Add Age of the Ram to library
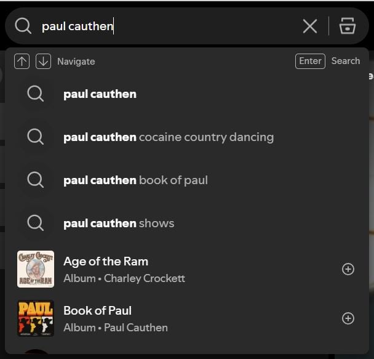 pyautogui.click(x=348, y=269)
